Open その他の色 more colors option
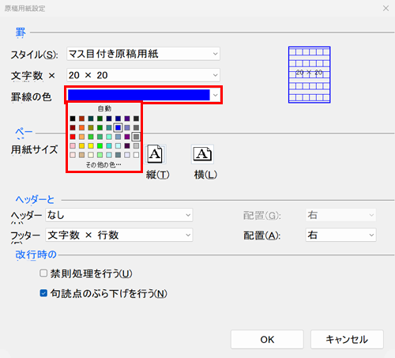The width and height of the screenshot is (395, 358). 103,165
